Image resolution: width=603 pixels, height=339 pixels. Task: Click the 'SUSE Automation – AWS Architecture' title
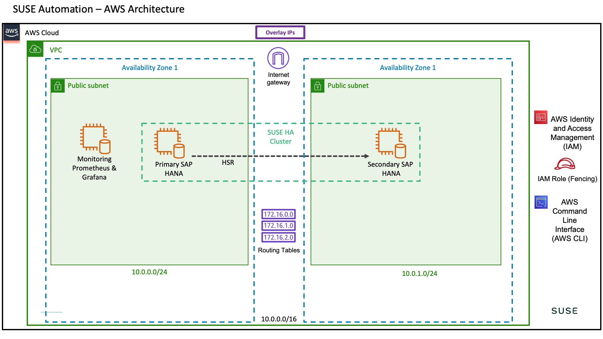99,9
